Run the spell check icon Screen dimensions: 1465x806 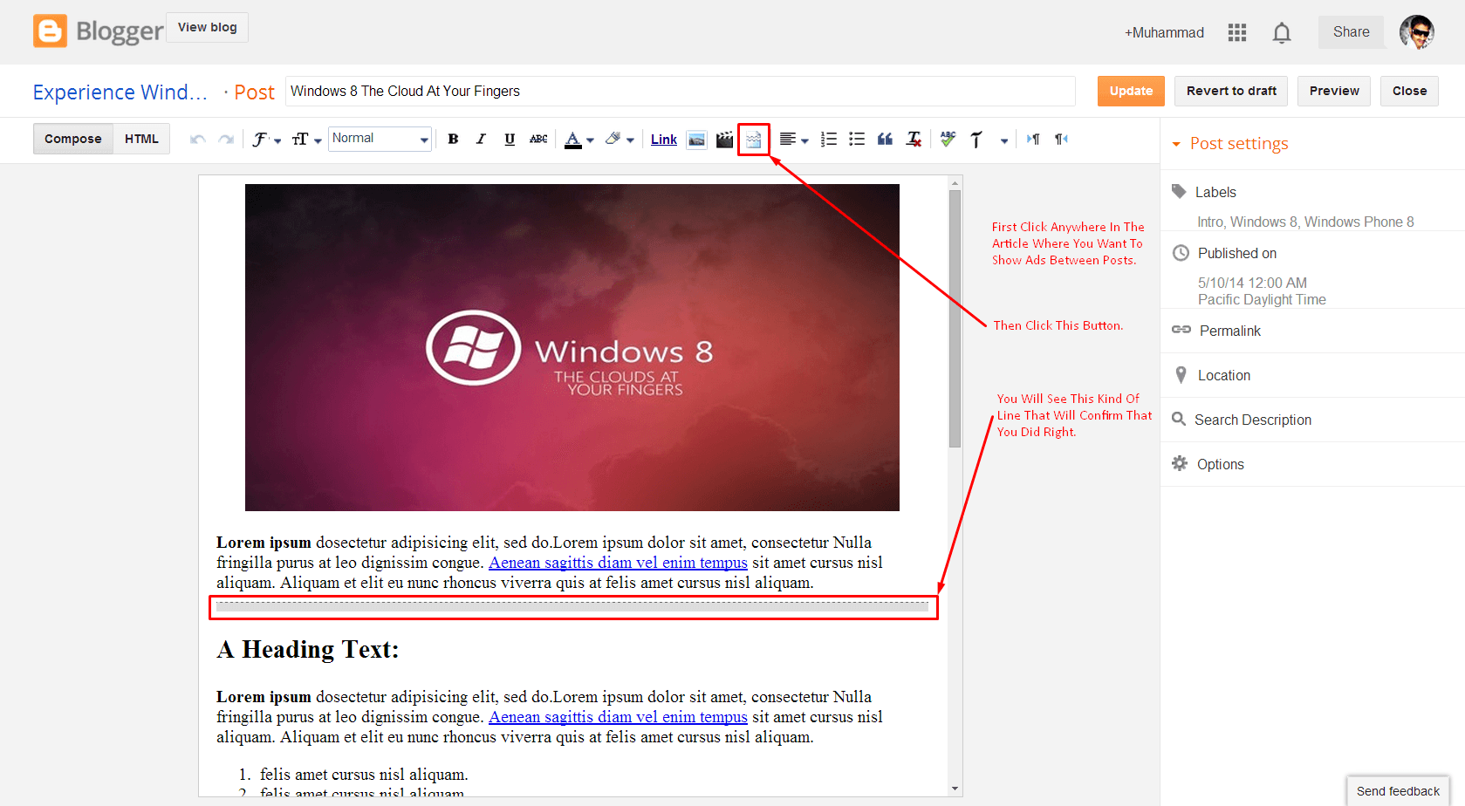948,140
